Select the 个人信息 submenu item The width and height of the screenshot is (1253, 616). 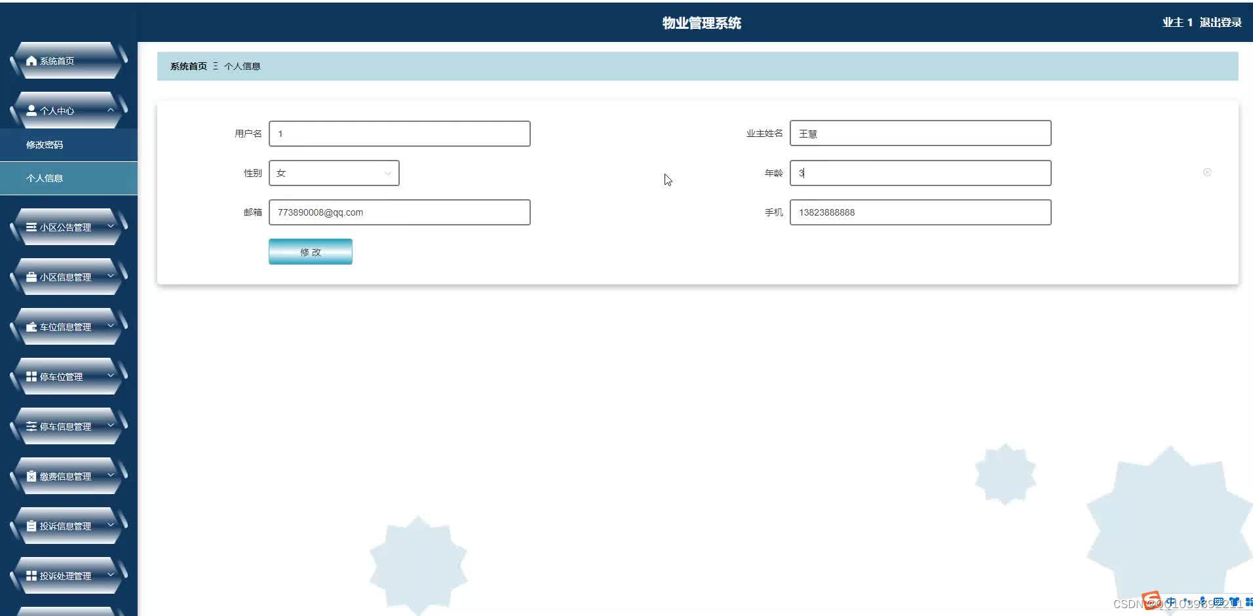[69, 178]
